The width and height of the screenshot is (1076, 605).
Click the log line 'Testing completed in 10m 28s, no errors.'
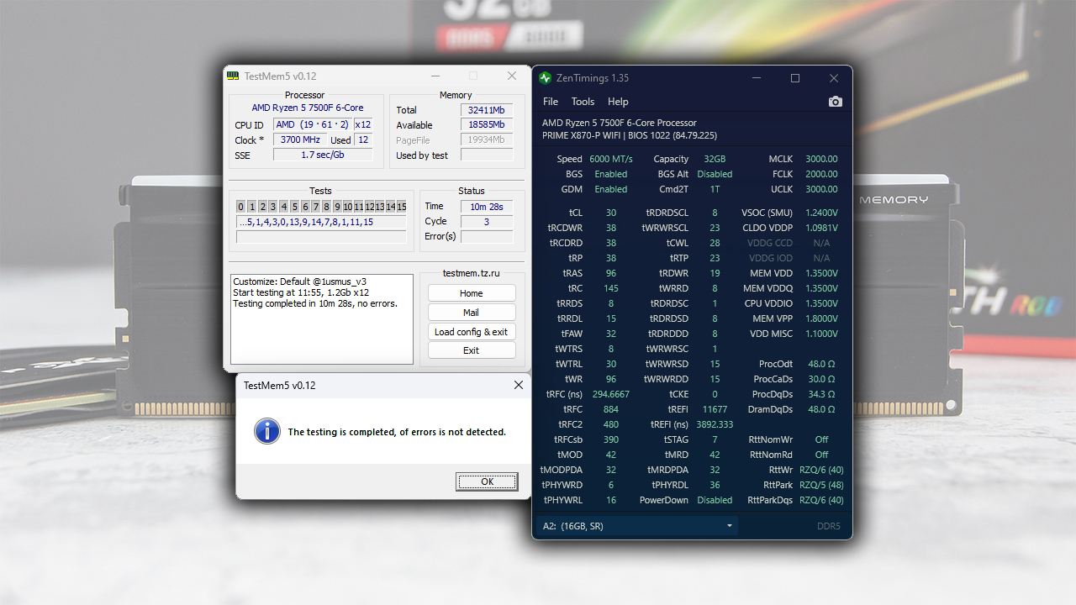(315, 303)
